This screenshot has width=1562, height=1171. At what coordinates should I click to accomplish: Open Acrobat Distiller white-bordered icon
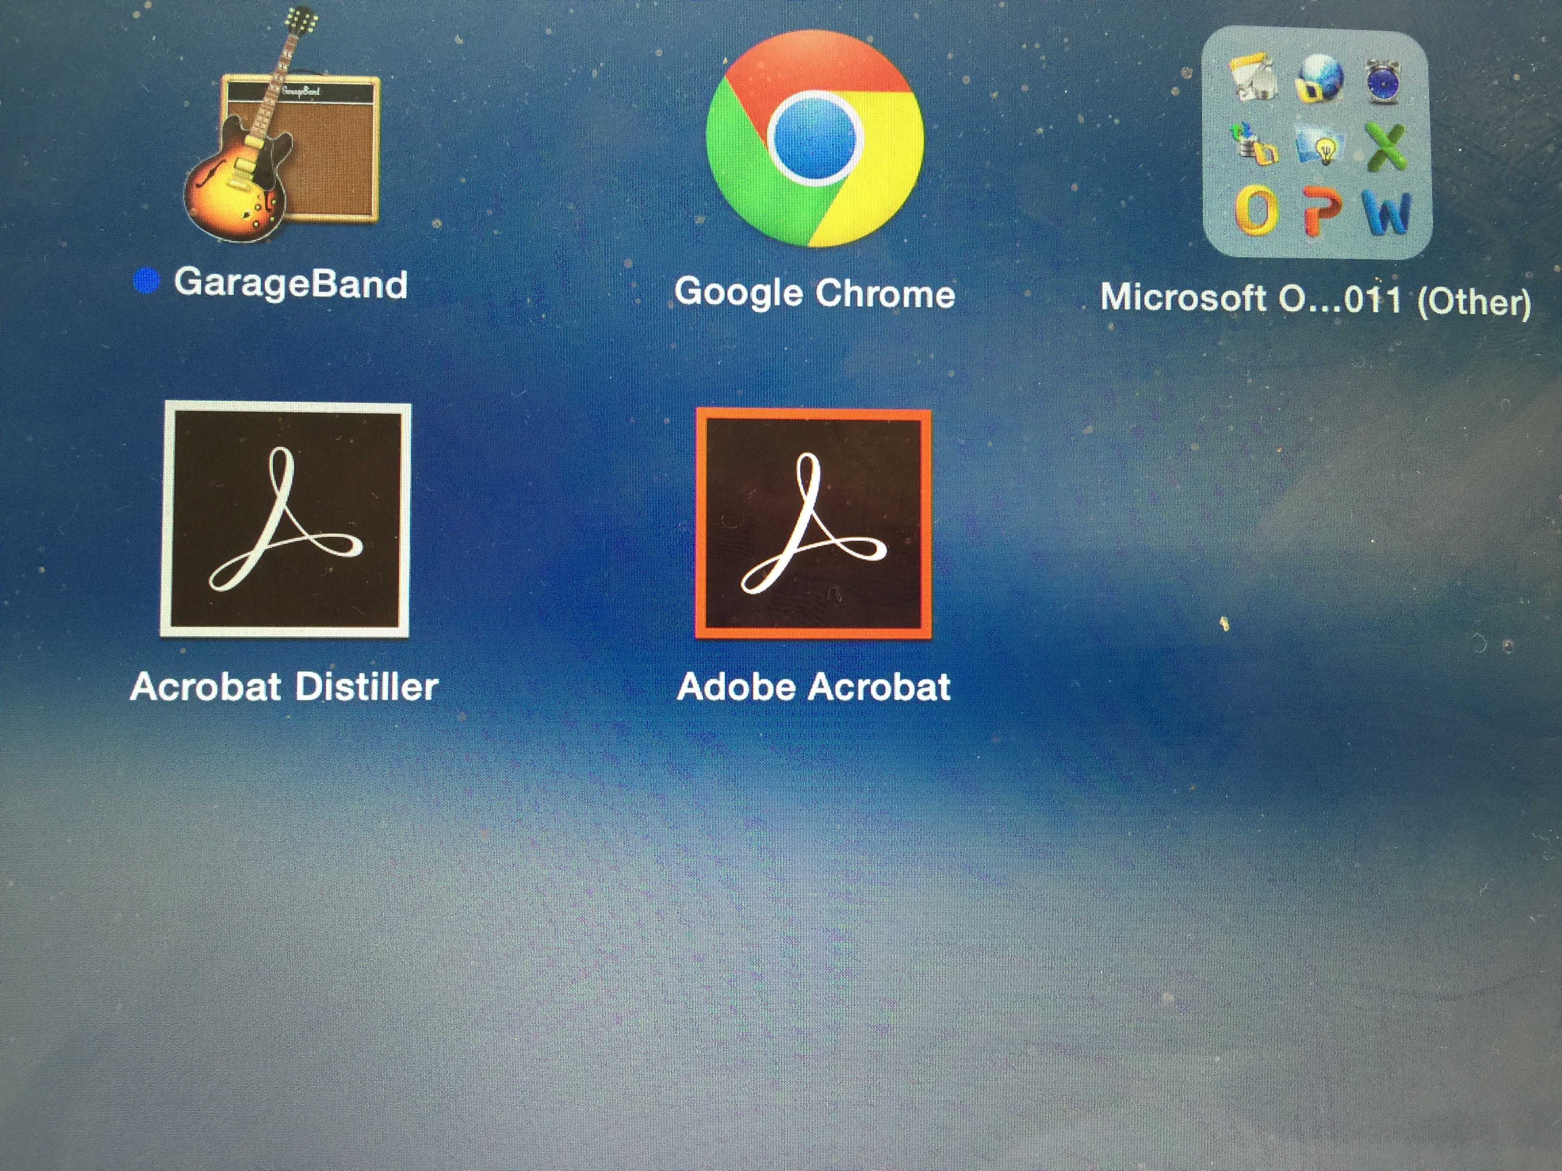[x=286, y=520]
